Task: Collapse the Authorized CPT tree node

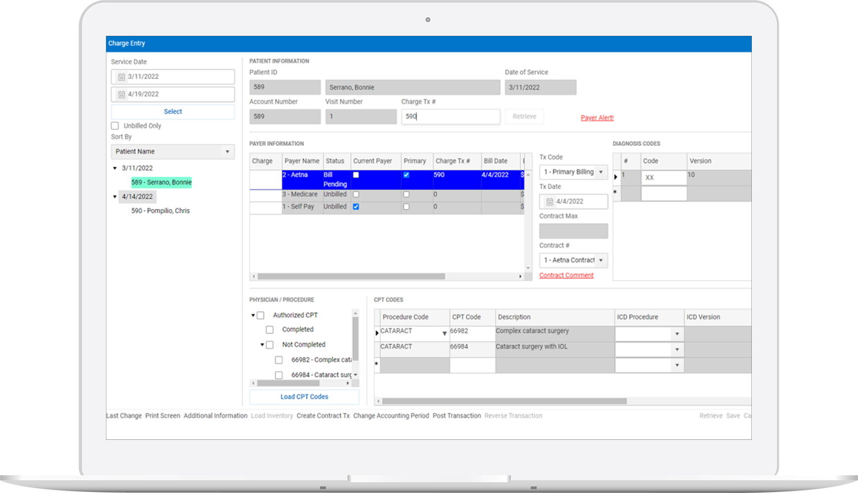Action: tap(253, 316)
